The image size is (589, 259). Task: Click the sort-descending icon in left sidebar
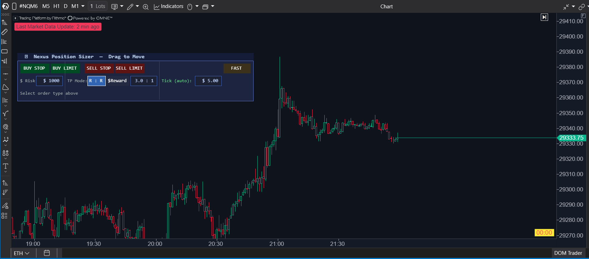tap(5, 192)
